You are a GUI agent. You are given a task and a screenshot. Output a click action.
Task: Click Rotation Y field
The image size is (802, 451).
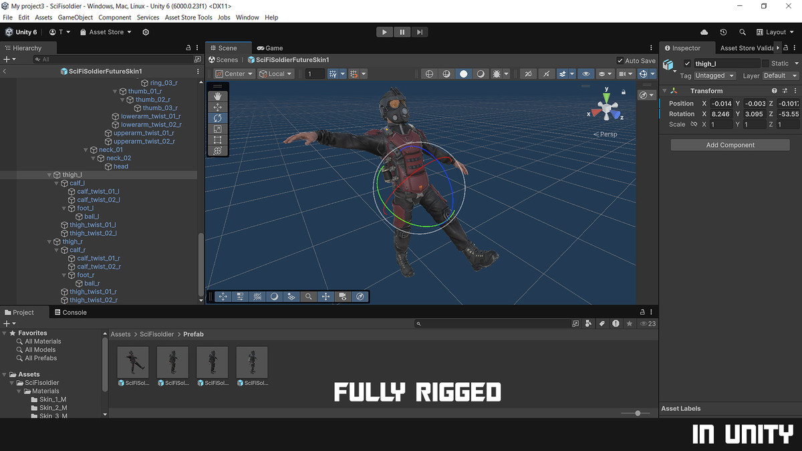click(755, 114)
